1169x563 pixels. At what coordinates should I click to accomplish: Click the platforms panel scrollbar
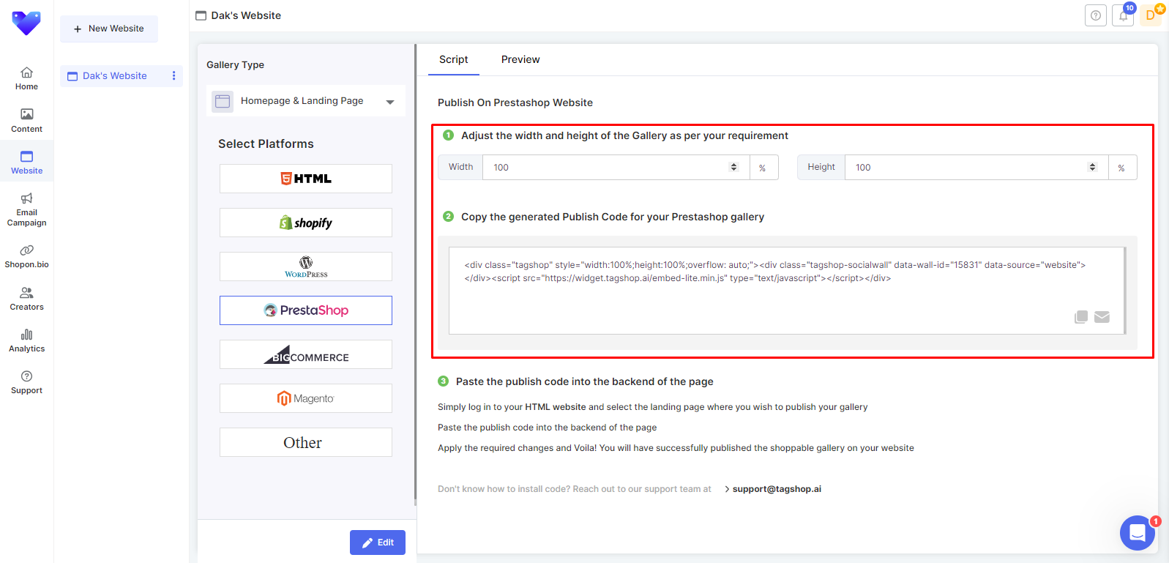pyautogui.click(x=415, y=275)
